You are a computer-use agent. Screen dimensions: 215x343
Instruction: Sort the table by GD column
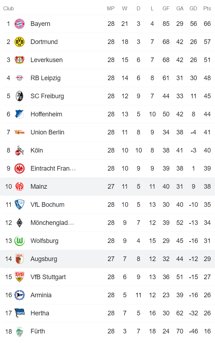coord(193,8)
